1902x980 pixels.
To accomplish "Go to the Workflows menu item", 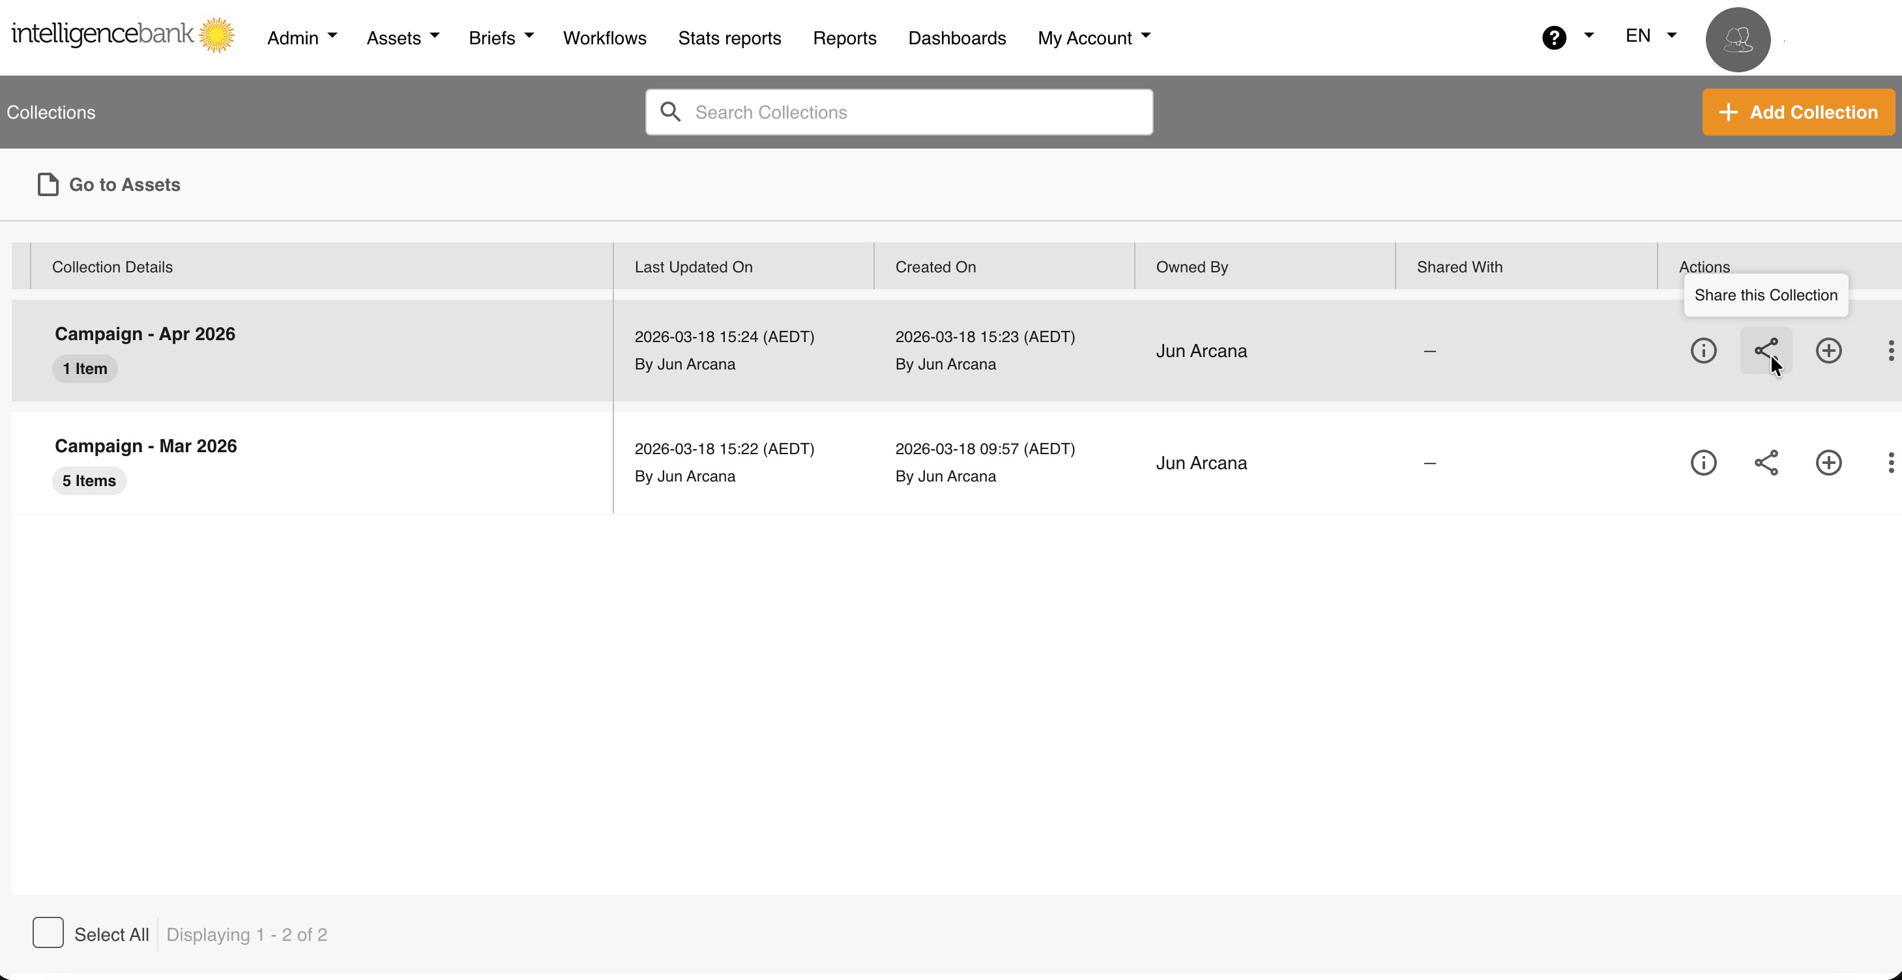I will [605, 38].
